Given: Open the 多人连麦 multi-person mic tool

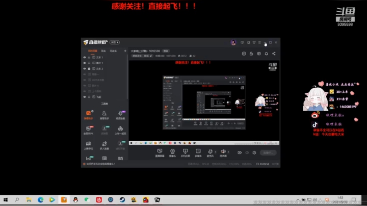Looking at the screenshot, I should (104, 145).
